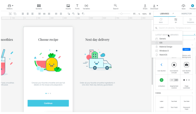Collapse the device library selector arrow
The image size is (196, 114).
tap(194, 34)
